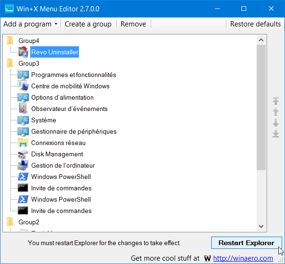Click the Gestionnaire de périphériques icon
This screenshot has width=285, height=264.
23,131
